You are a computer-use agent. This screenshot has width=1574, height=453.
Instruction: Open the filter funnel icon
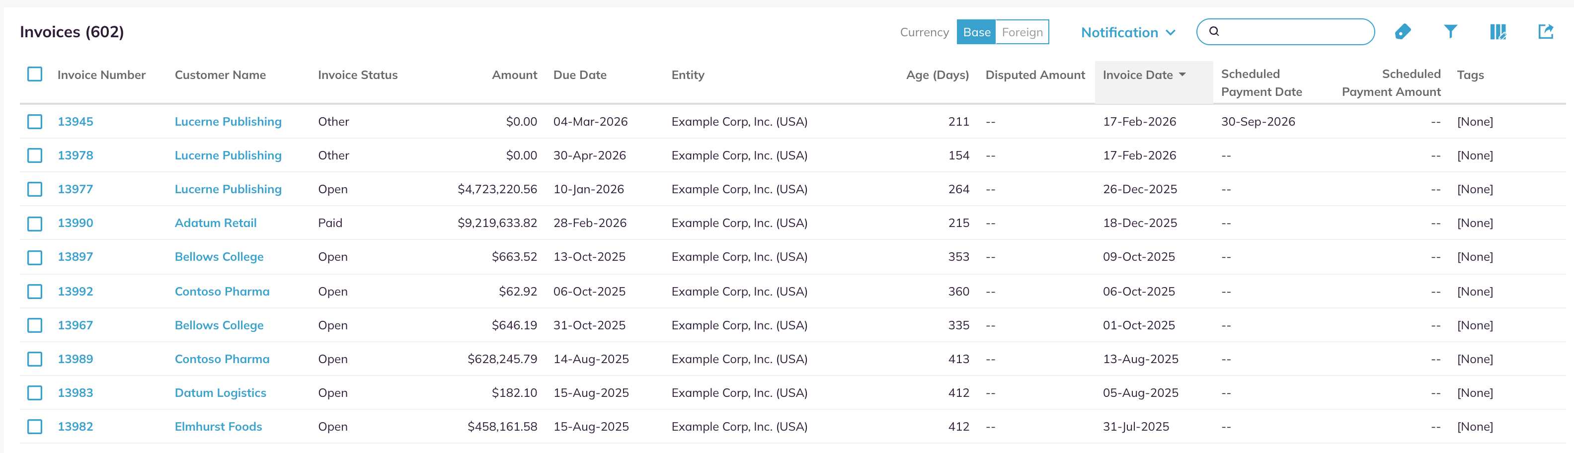[x=1451, y=32]
